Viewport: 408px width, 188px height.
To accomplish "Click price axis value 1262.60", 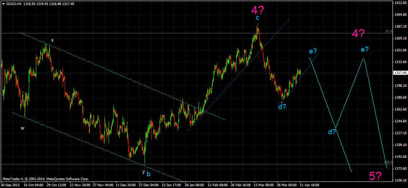I will [x=400, y=109].
